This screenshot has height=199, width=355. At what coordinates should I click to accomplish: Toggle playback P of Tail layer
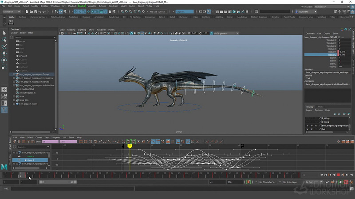pyautogui.click(x=312, y=129)
